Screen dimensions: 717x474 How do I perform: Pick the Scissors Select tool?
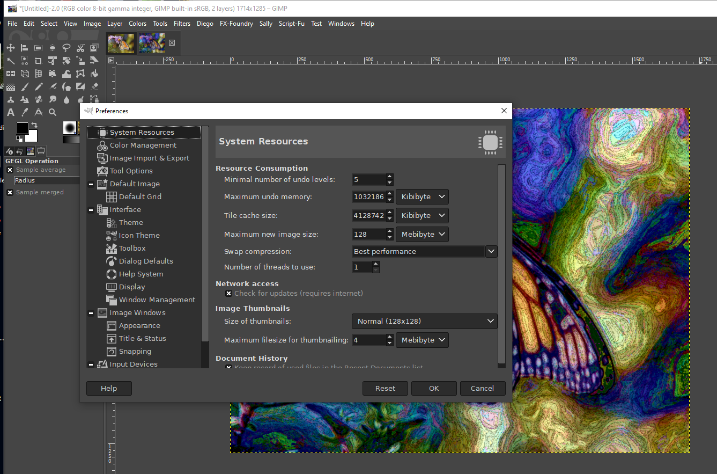(x=80, y=48)
